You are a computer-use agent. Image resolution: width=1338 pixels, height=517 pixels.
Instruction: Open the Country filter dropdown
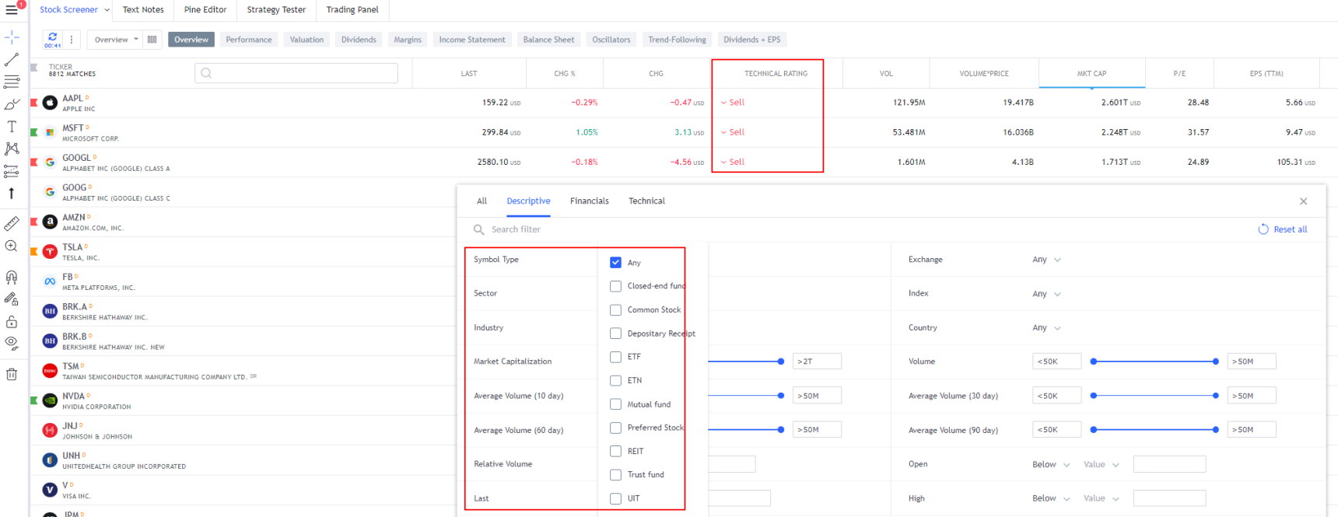tap(1046, 328)
